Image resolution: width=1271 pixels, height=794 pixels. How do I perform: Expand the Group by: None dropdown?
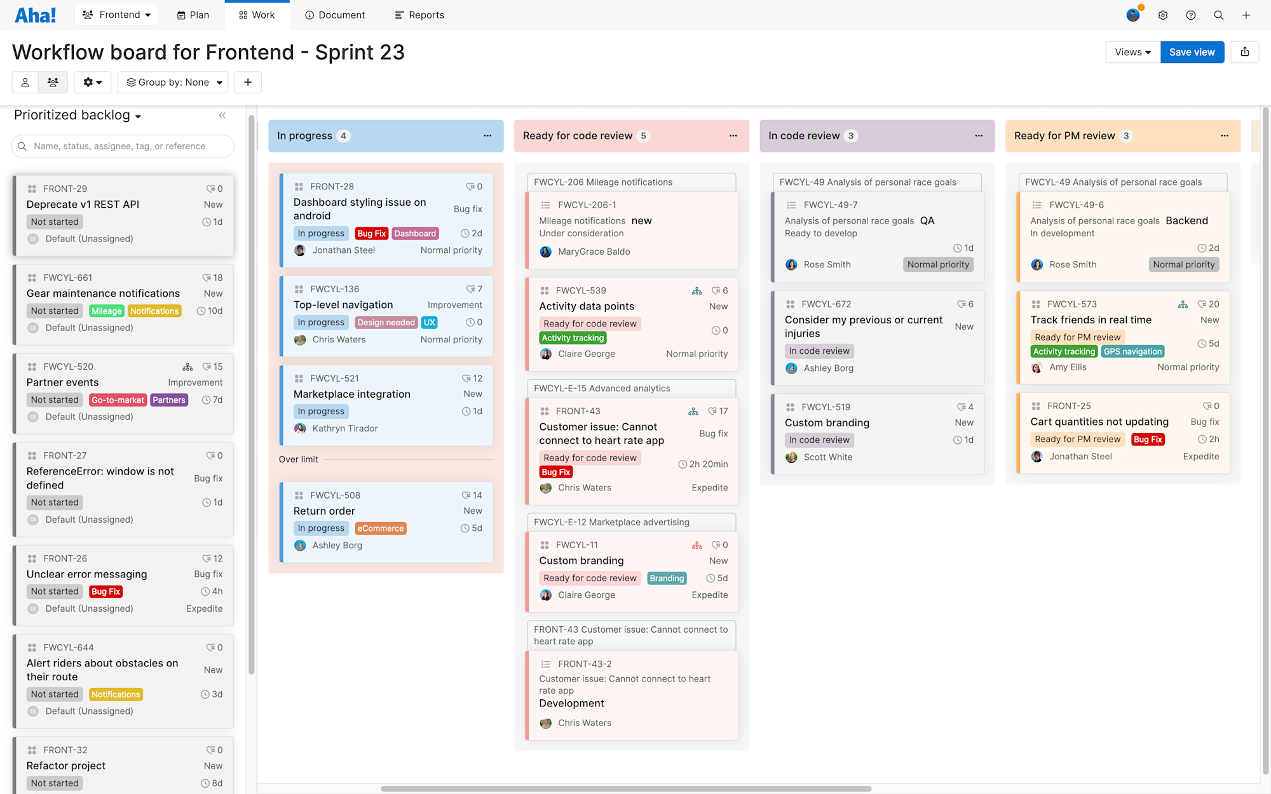(x=173, y=82)
